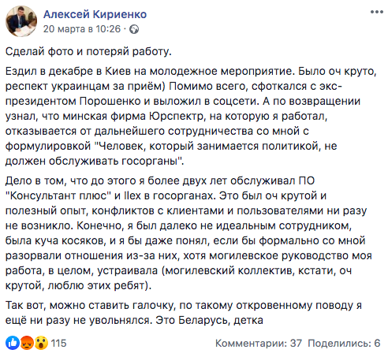Click the paragraph starting 'Так вот, можно ставить'

(184, 313)
